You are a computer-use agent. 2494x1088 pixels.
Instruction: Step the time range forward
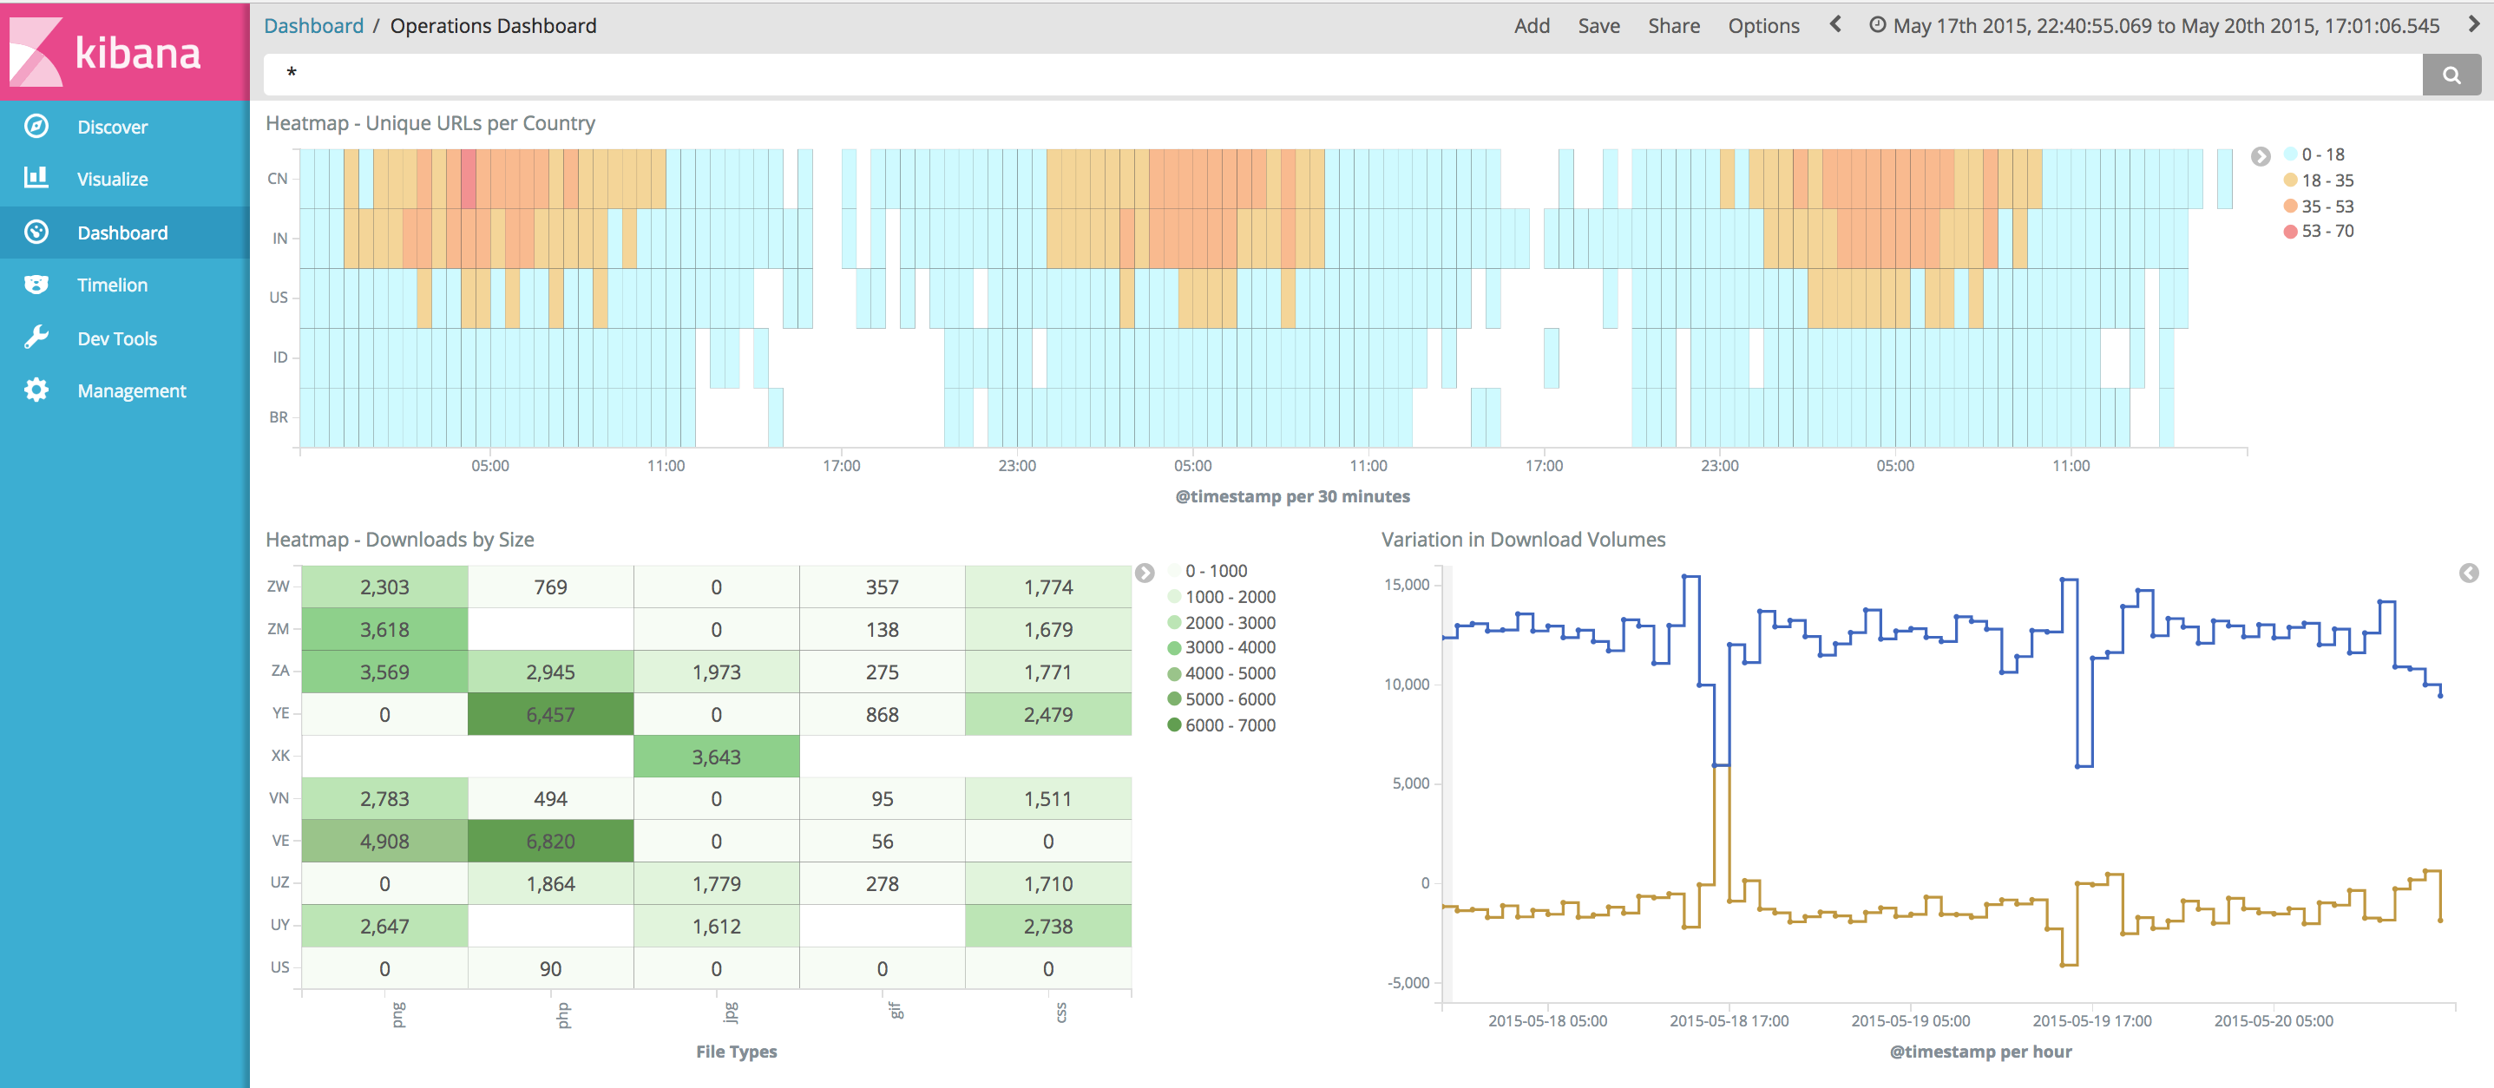(2472, 25)
